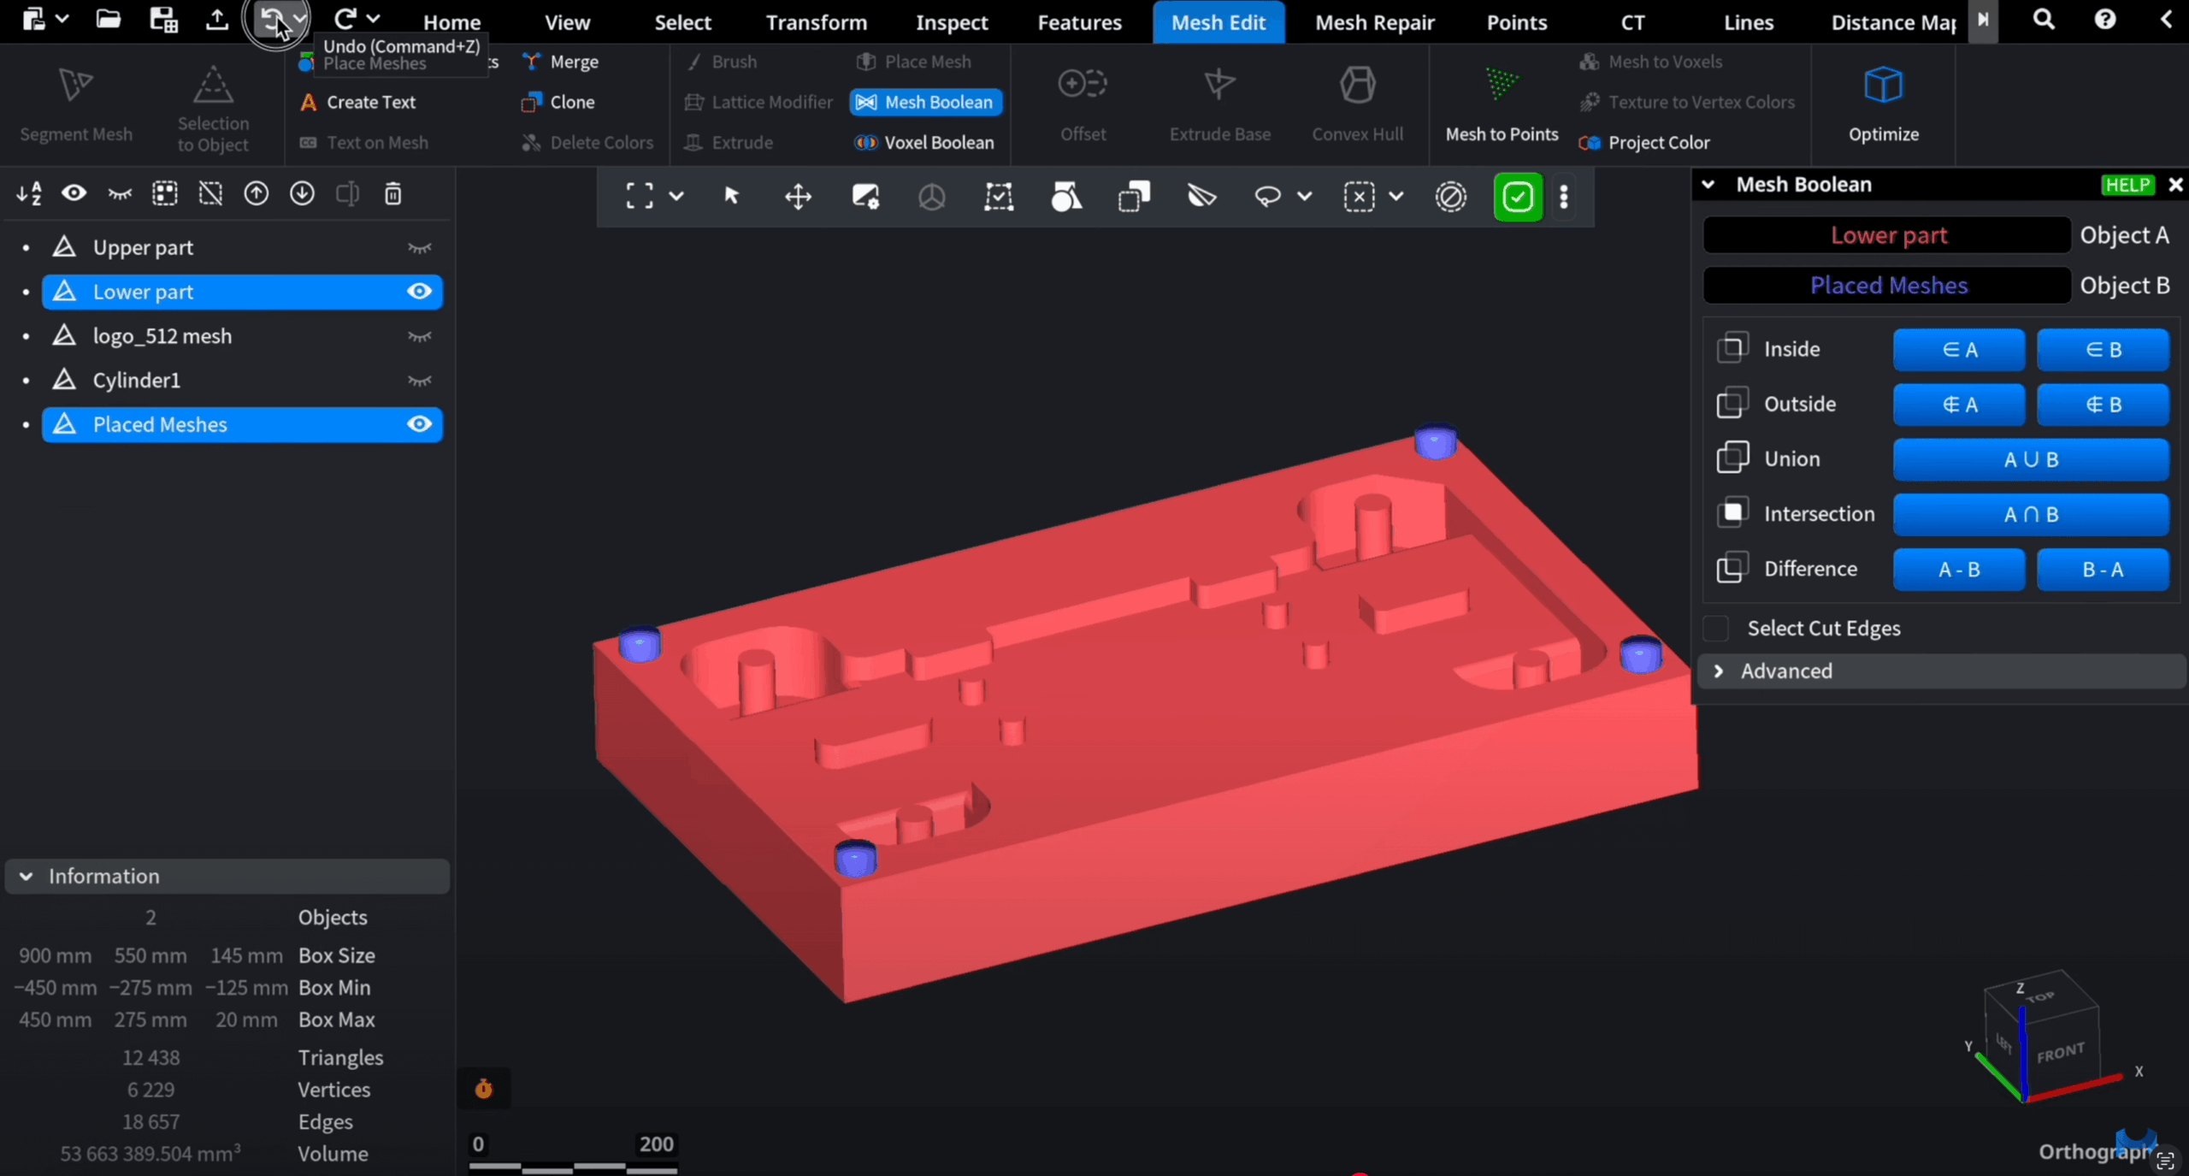Open the Transform tab

(816, 22)
